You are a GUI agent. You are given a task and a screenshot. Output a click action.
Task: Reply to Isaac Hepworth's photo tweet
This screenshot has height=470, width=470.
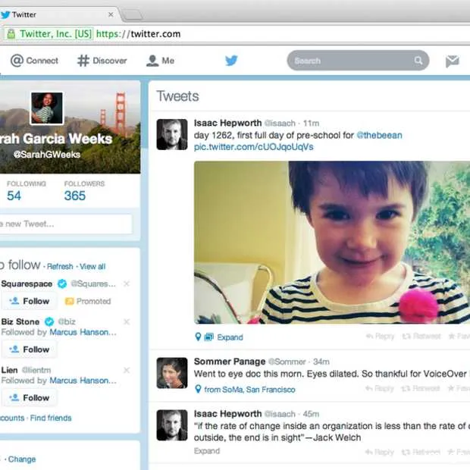tap(380, 337)
